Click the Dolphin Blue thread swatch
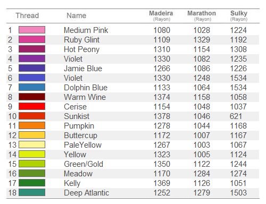The image size is (266, 204). coord(32,87)
